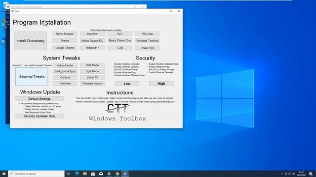The width and height of the screenshot is (316, 177).
Task: Launch Microsoft Edge from taskbar
Action: 77,174
